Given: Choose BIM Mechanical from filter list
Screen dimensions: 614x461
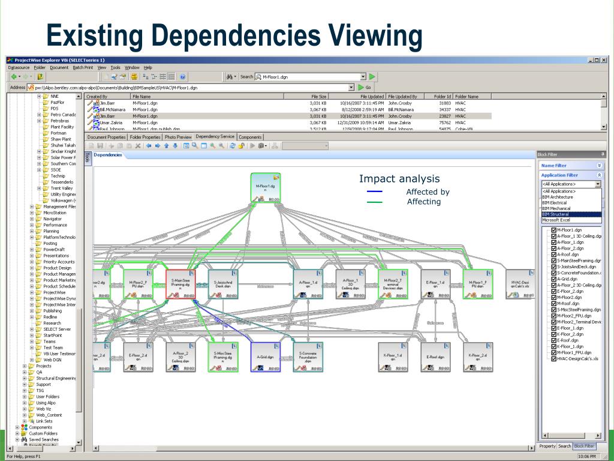Looking at the screenshot, I should pyautogui.click(x=571, y=208).
